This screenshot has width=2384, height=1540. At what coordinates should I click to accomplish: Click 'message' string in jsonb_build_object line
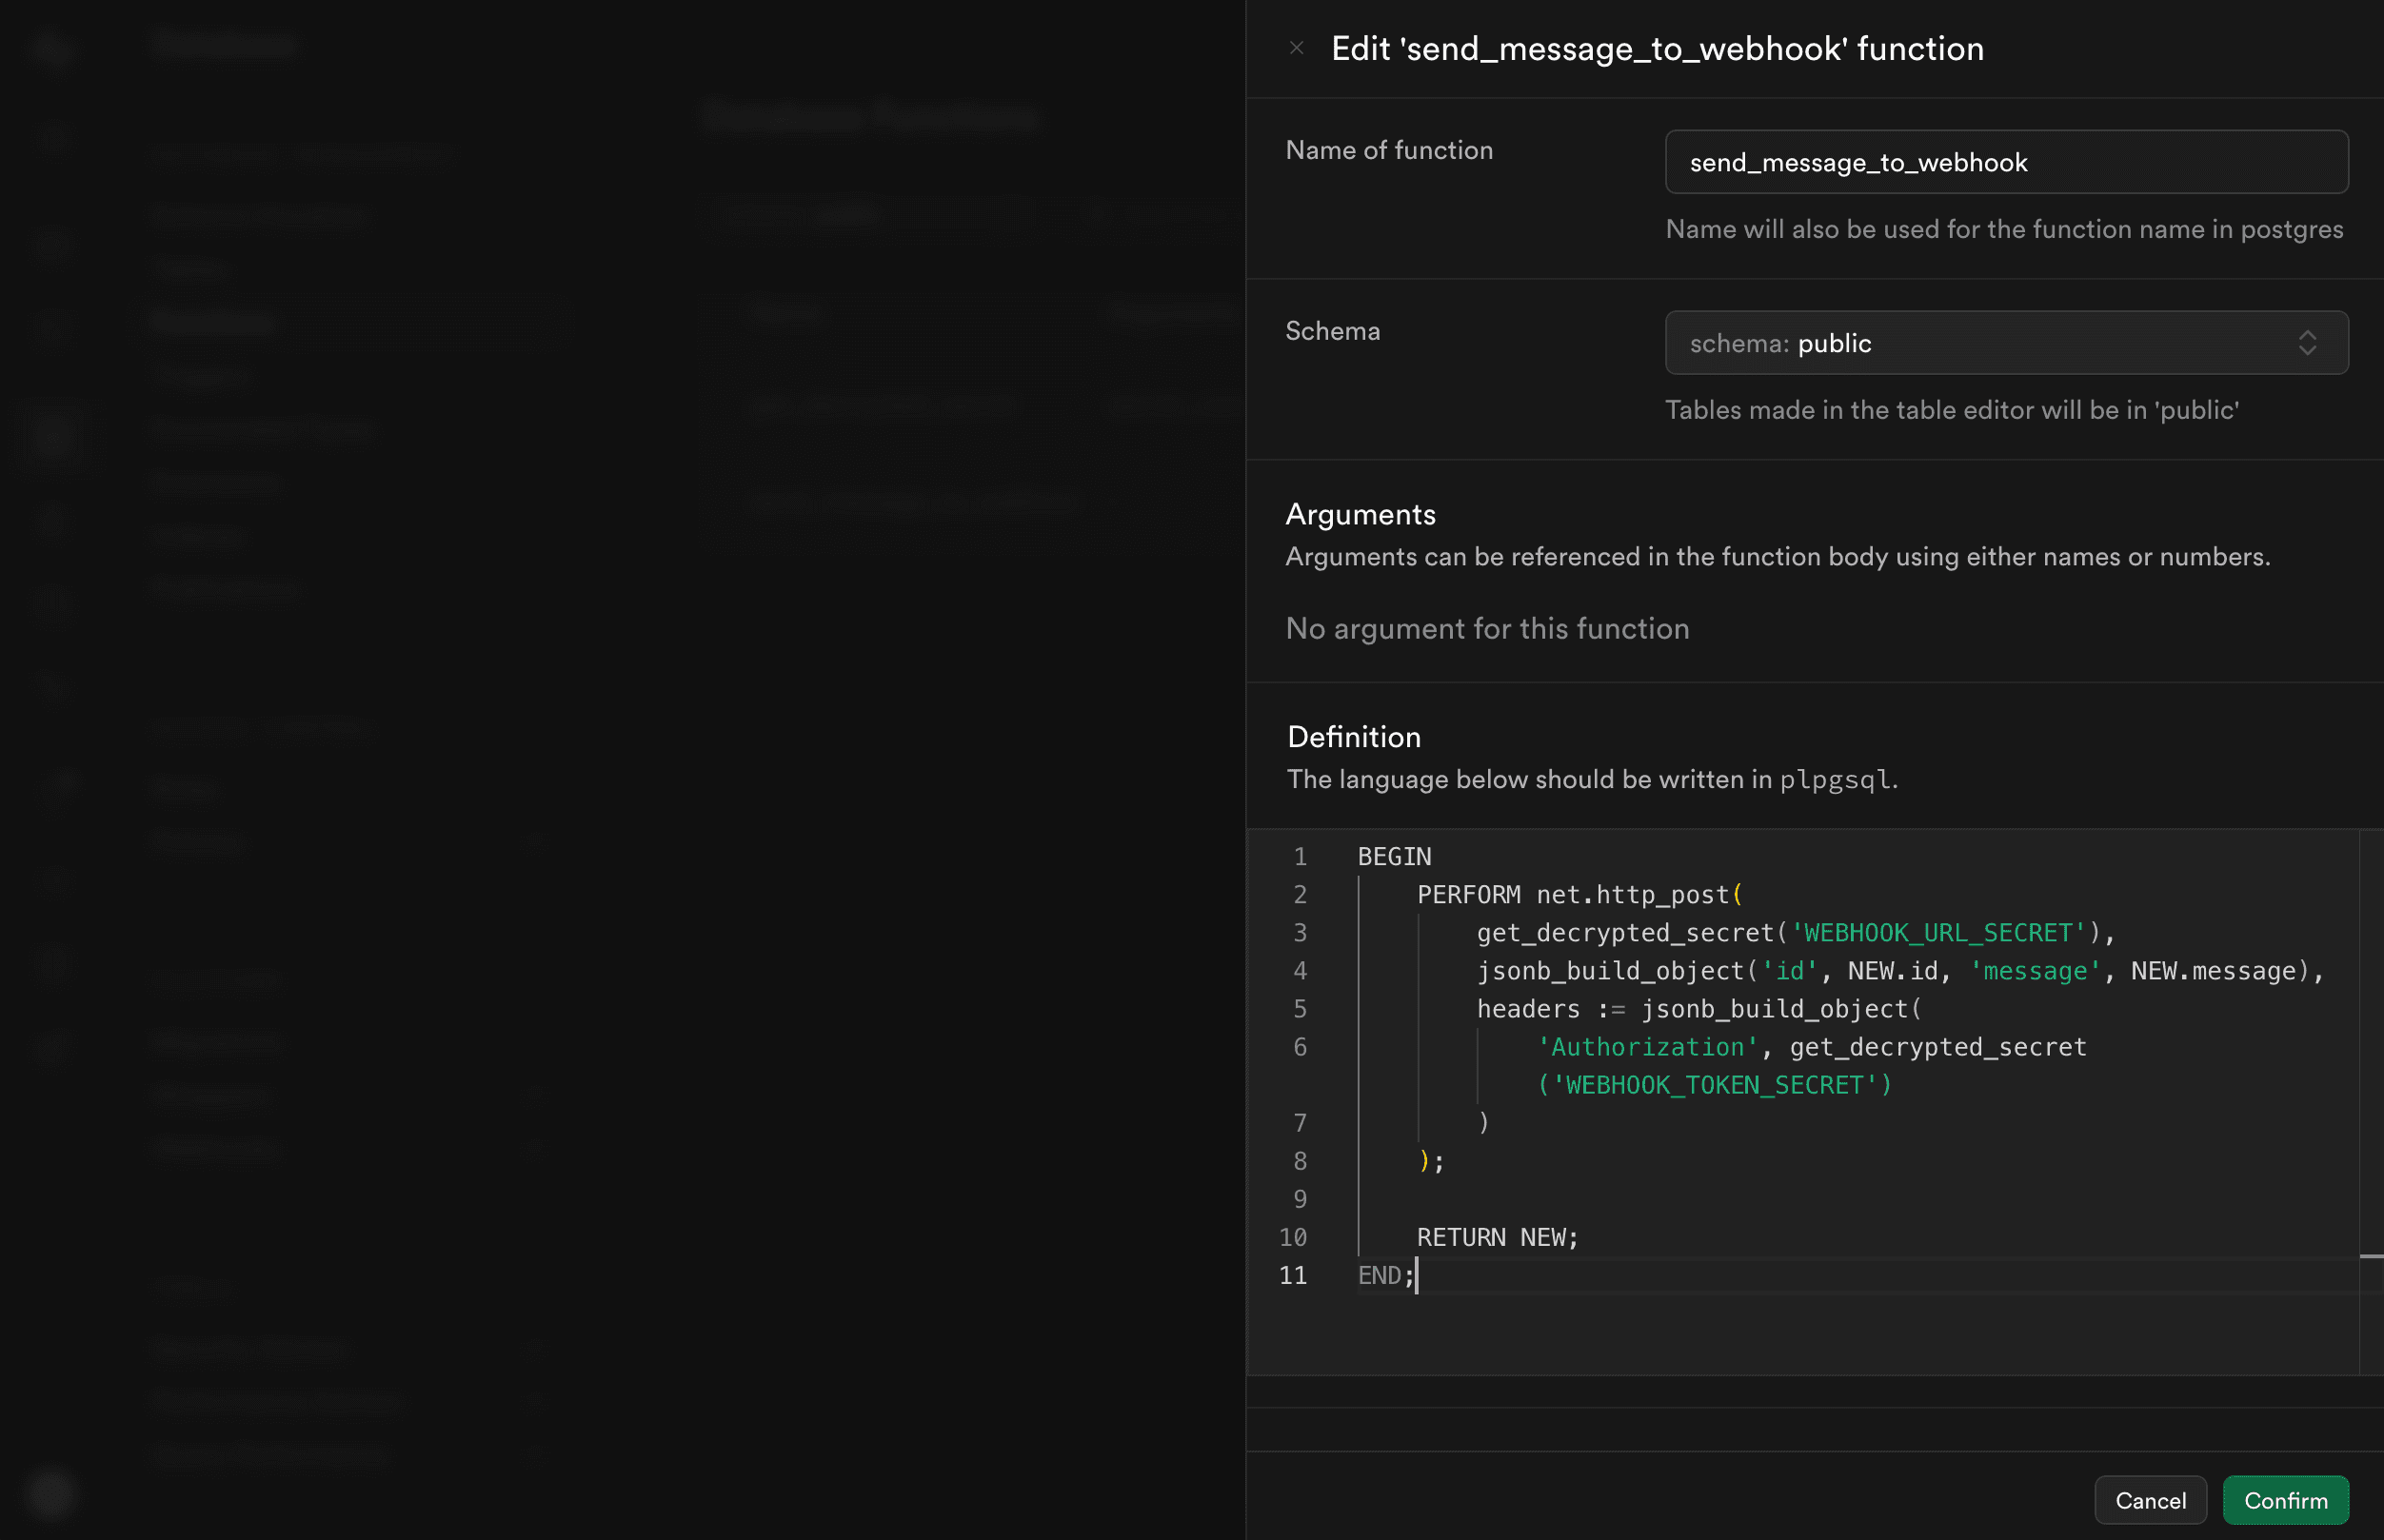[x=2035, y=971]
